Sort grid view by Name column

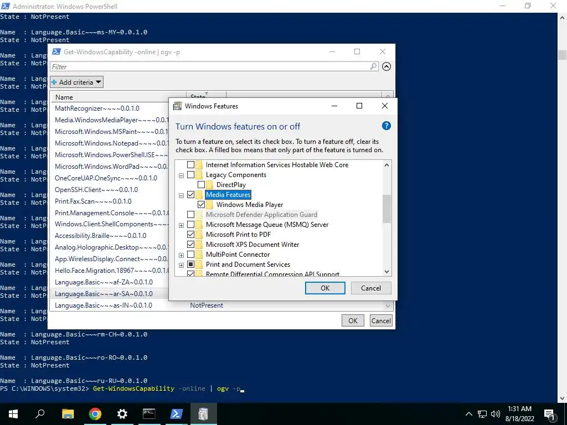[119, 97]
